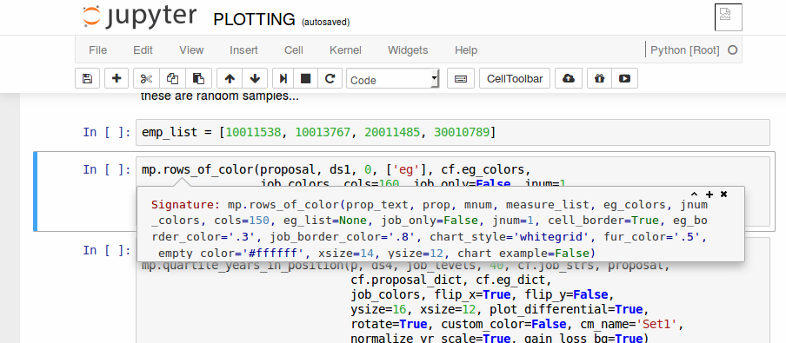Click 'cf.proposal_dict, cf.eg_dict,' code line
The image size is (786, 343).
click(450, 280)
